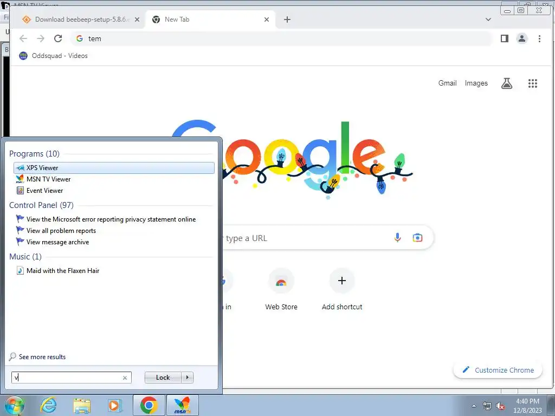Image resolution: width=555 pixels, height=416 pixels.
Task: Toggle Chrome side panel
Action: [505, 38]
